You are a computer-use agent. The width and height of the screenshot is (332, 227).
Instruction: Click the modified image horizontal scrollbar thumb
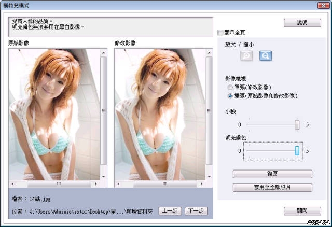pyautogui.click(x=165, y=184)
